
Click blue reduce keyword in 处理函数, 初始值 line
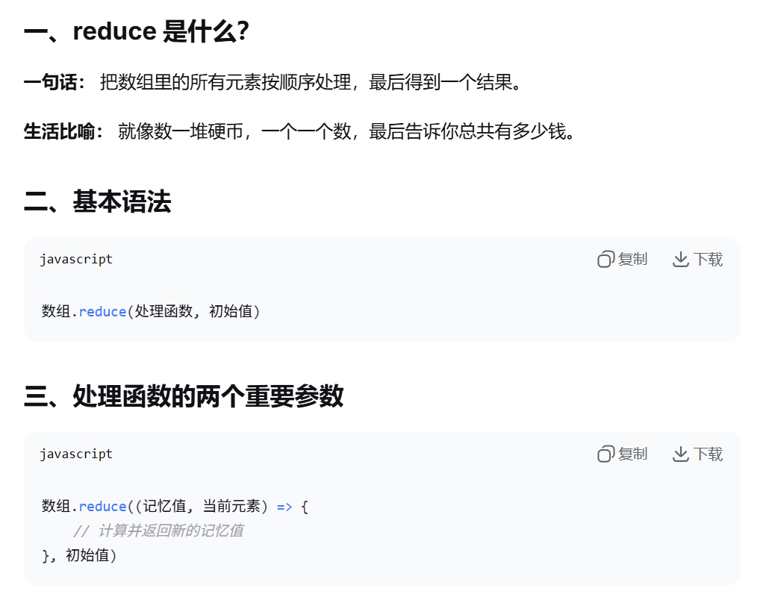tap(102, 312)
